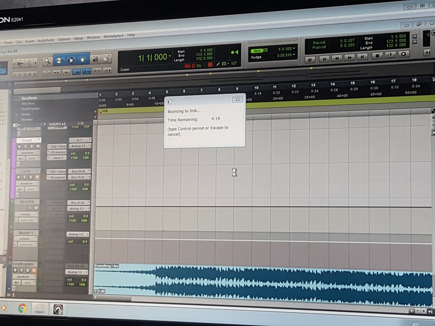Select the Pencil tool
The image size is (435, 326).
click(x=106, y=59)
